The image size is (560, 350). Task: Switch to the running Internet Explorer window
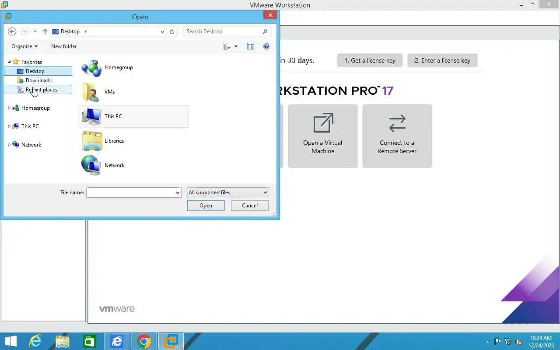(x=117, y=341)
